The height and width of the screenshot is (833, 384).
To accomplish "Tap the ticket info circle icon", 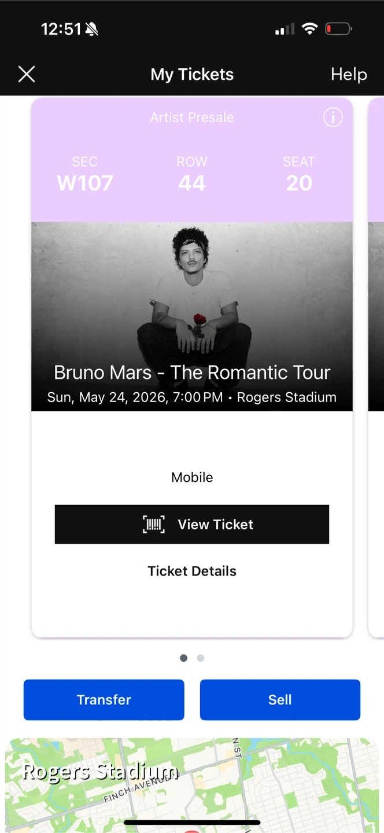I will coord(333,117).
